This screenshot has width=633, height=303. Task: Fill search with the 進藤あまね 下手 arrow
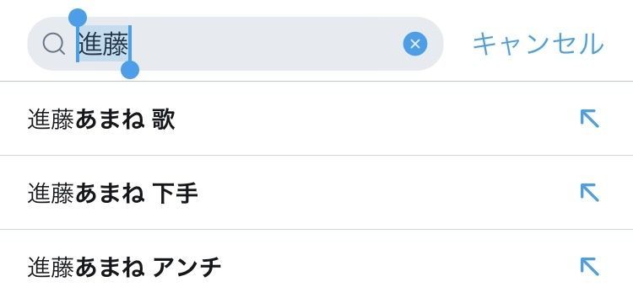[589, 193]
